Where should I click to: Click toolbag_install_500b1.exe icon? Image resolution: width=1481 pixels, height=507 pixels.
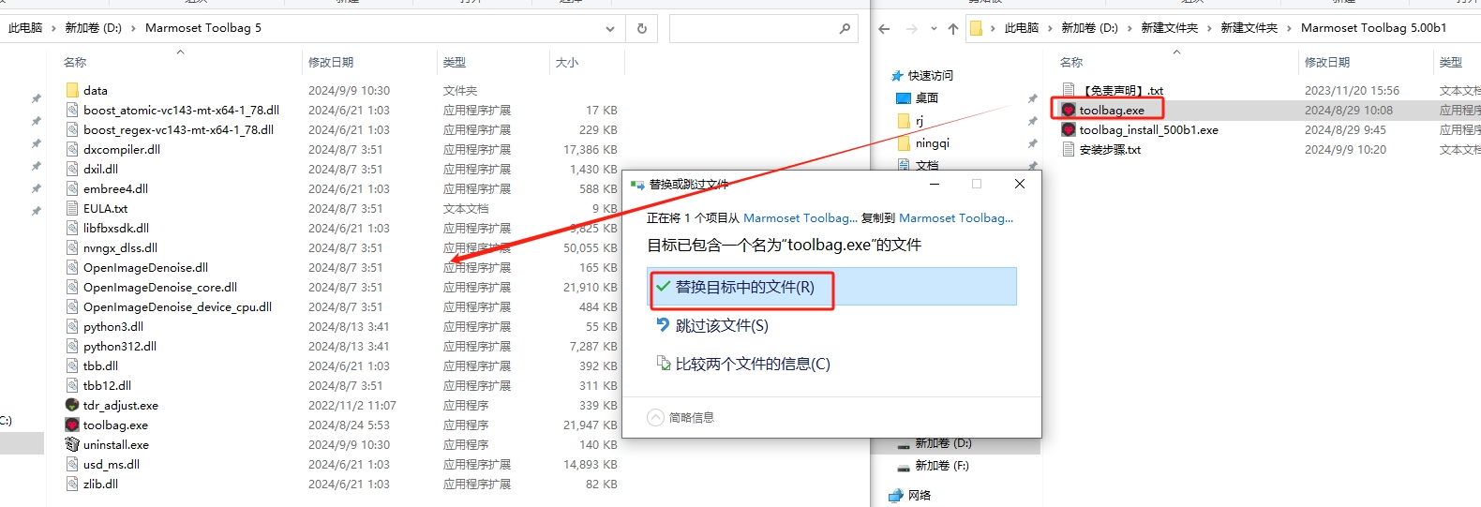pyautogui.click(x=1069, y=129)
